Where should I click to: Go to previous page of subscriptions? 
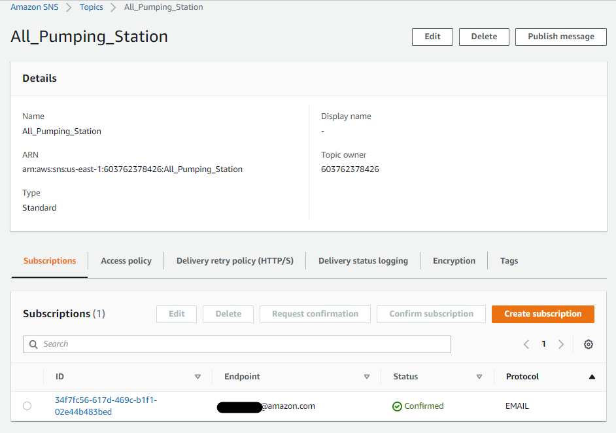[526, 344]
